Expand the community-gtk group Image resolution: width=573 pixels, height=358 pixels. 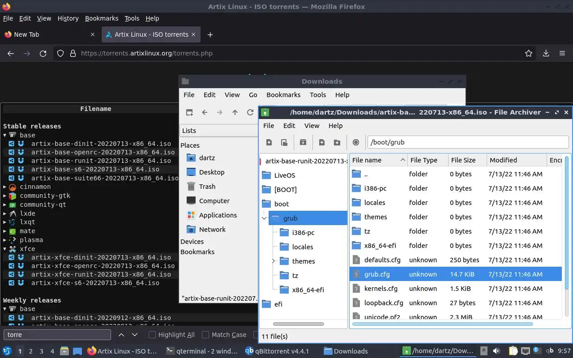pyautogui.click(x=5, y=196)
